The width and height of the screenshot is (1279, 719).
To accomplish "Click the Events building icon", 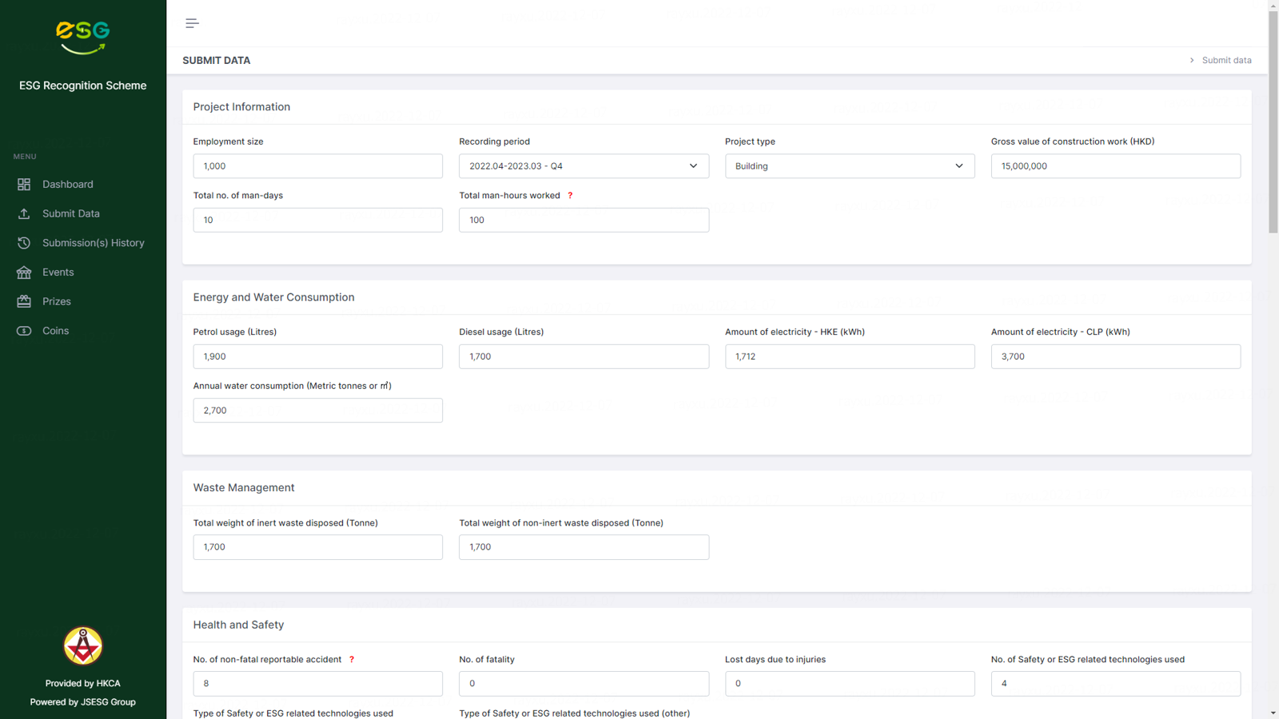I will pos(24,272).
